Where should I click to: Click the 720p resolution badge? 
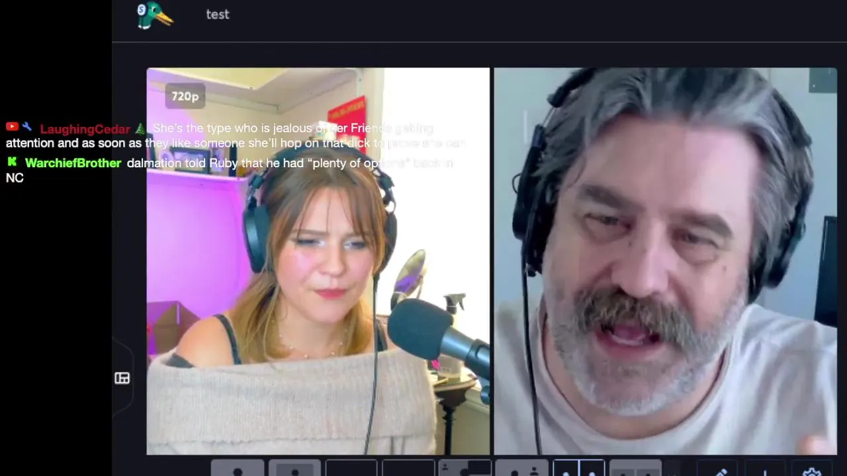[x=185, y=97]
